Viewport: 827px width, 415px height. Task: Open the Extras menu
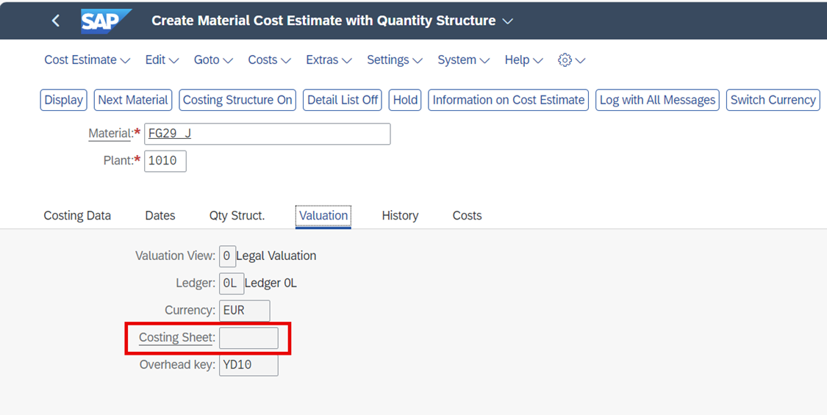tap(329, 60)
